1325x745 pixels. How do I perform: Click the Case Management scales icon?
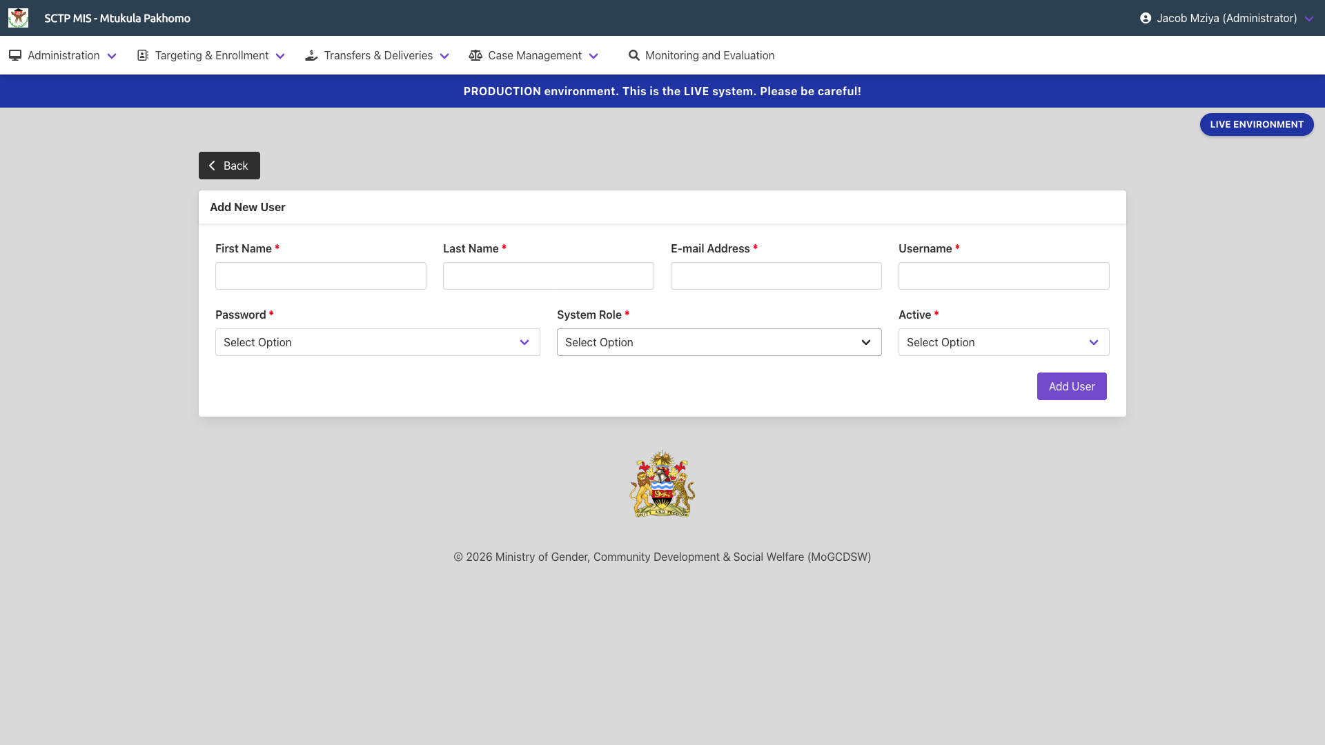[475, 55]
